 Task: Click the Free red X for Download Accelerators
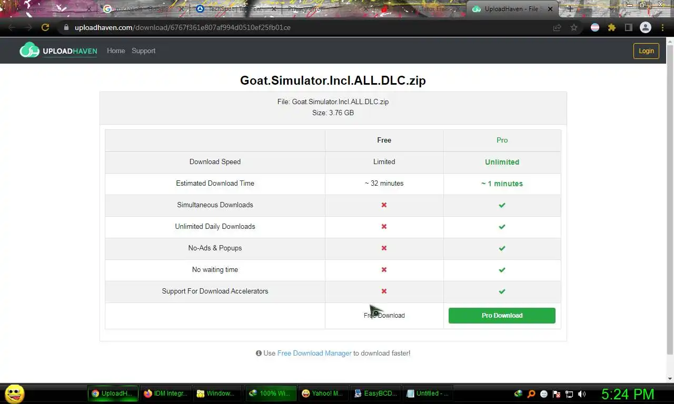[x=384, y=291]
